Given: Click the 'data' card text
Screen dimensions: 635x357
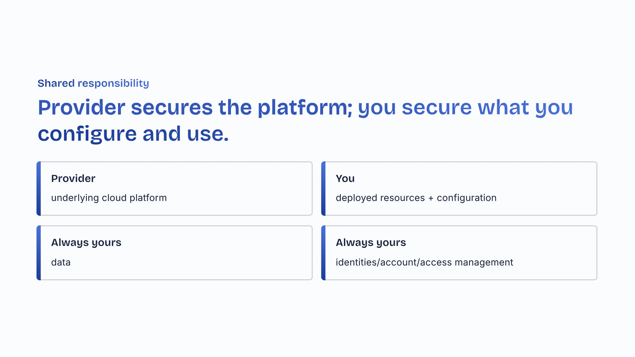Looking at the screenshot, I should (61, 262).
